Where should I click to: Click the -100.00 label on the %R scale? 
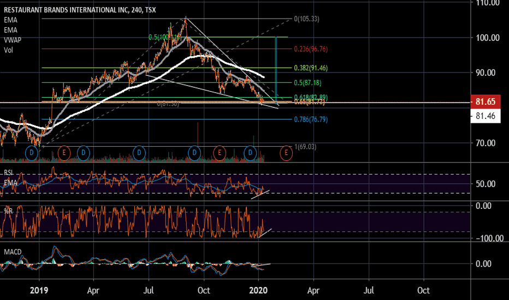click(x=489, y=239)
